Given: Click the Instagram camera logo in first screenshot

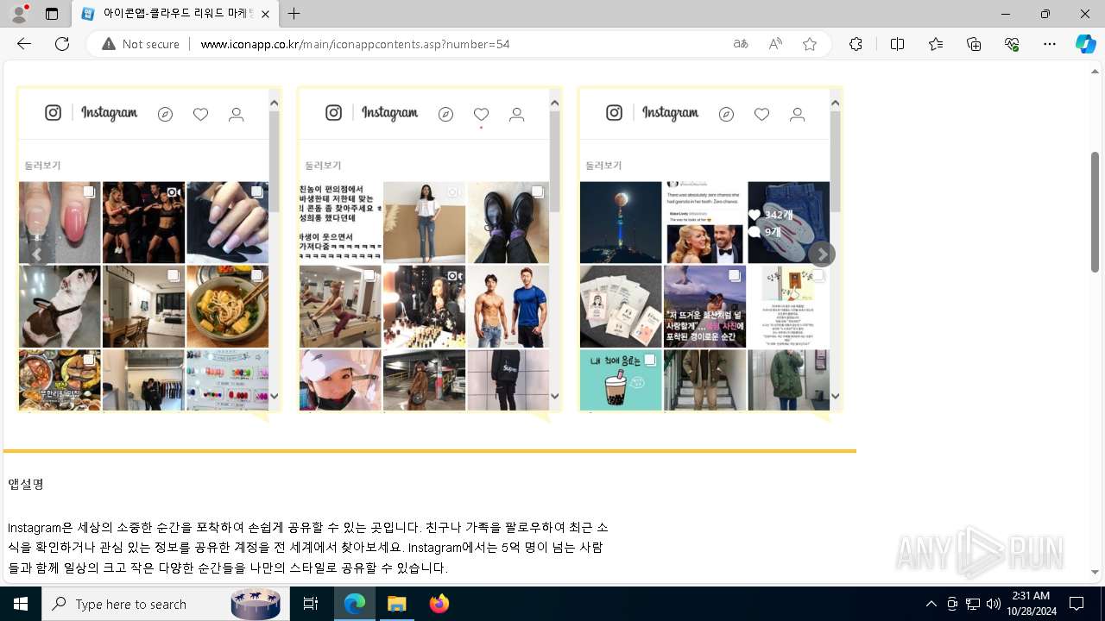Looking at the screenshot, I should 54,113.
